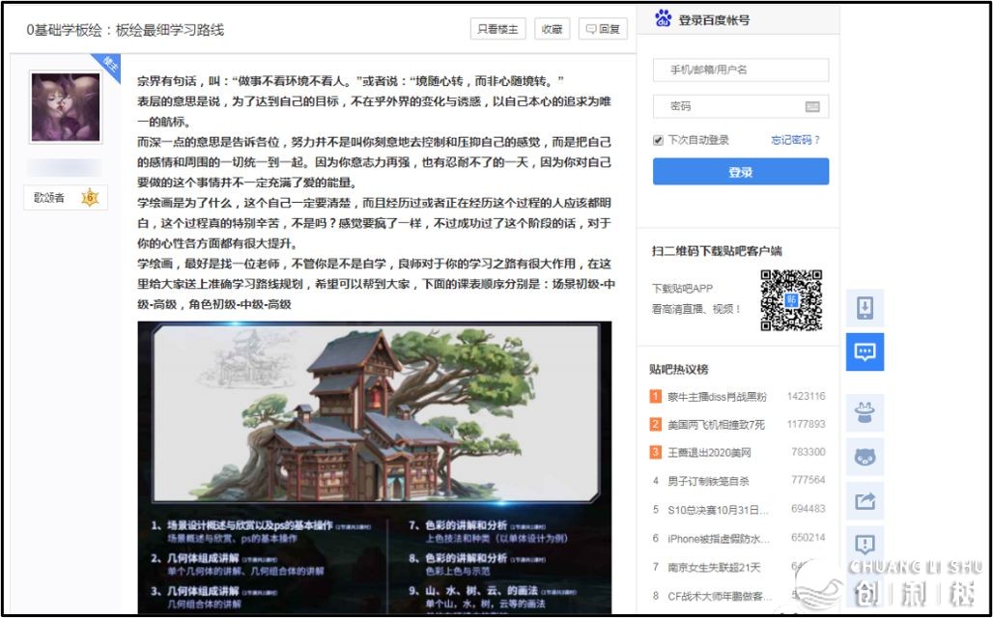This screenshot has height=618, width=993.
Task: Click the QR code image
Action: click(791, 300)
